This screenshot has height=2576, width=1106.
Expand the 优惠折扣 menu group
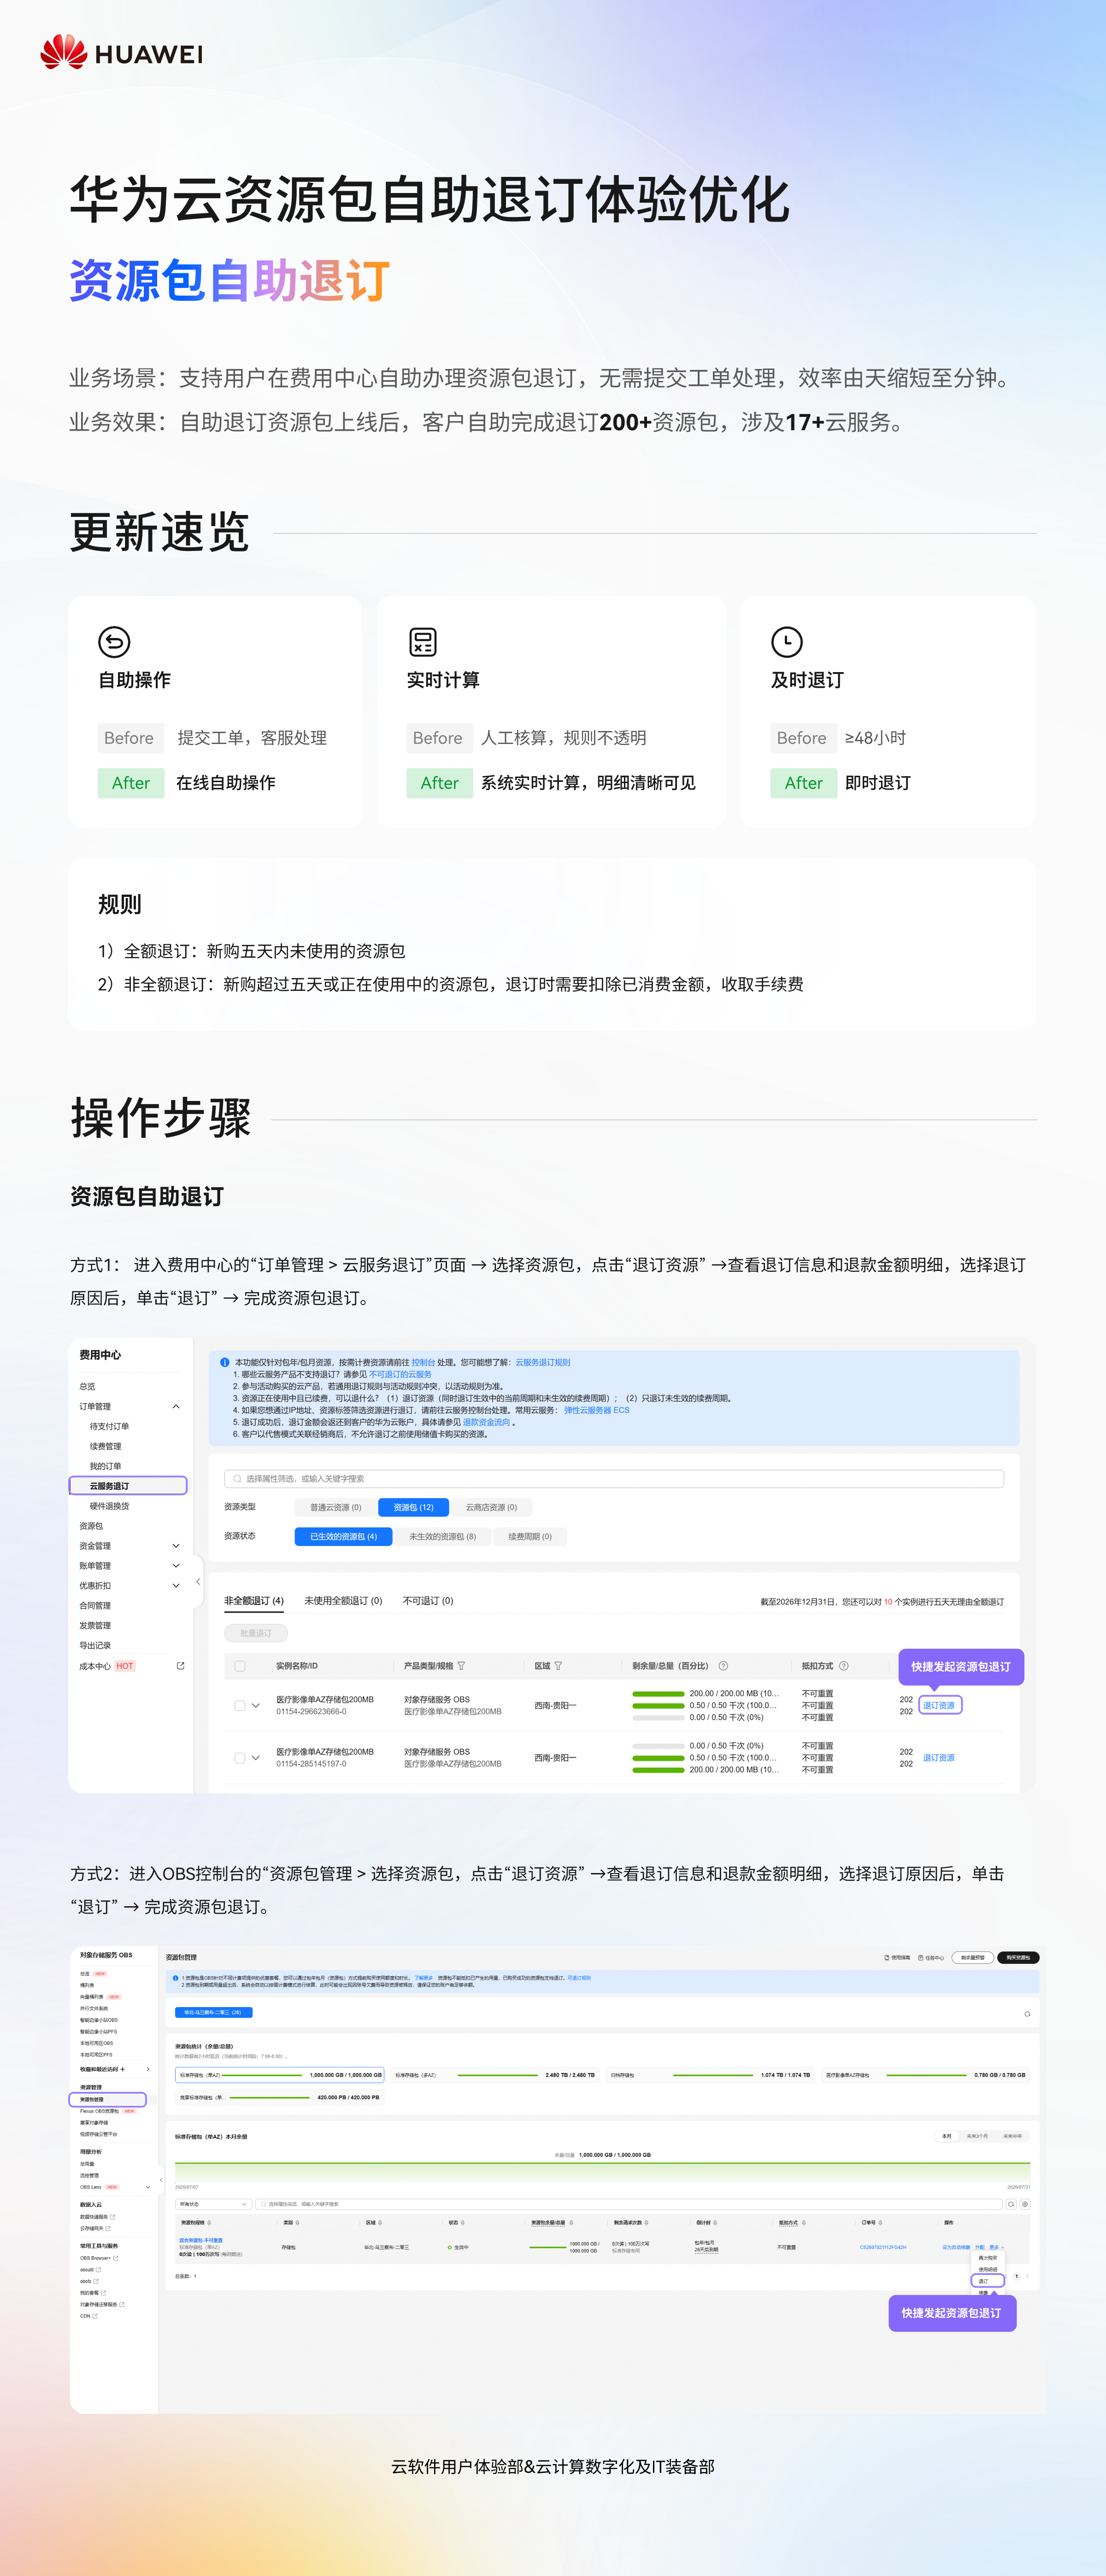(x=176, y=1586)
